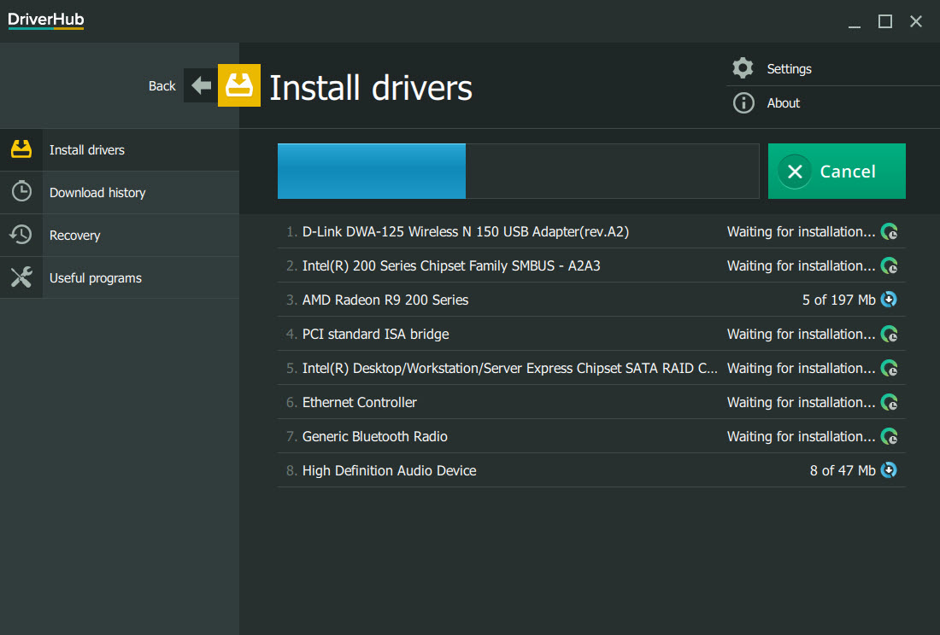
Task: Click the Install drivers sidebar icon
Action: [21, 149]
